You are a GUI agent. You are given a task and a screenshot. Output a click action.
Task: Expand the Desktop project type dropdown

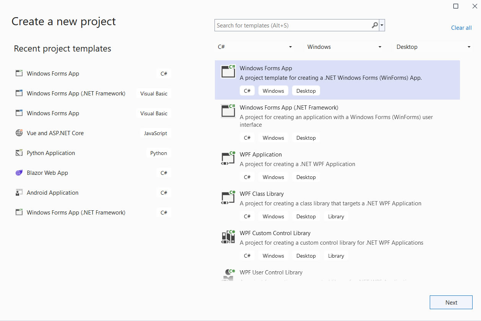coord(433,47)
